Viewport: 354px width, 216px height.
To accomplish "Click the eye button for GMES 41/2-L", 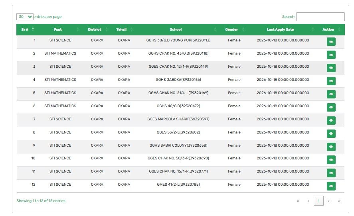I will tap(331, 186).
